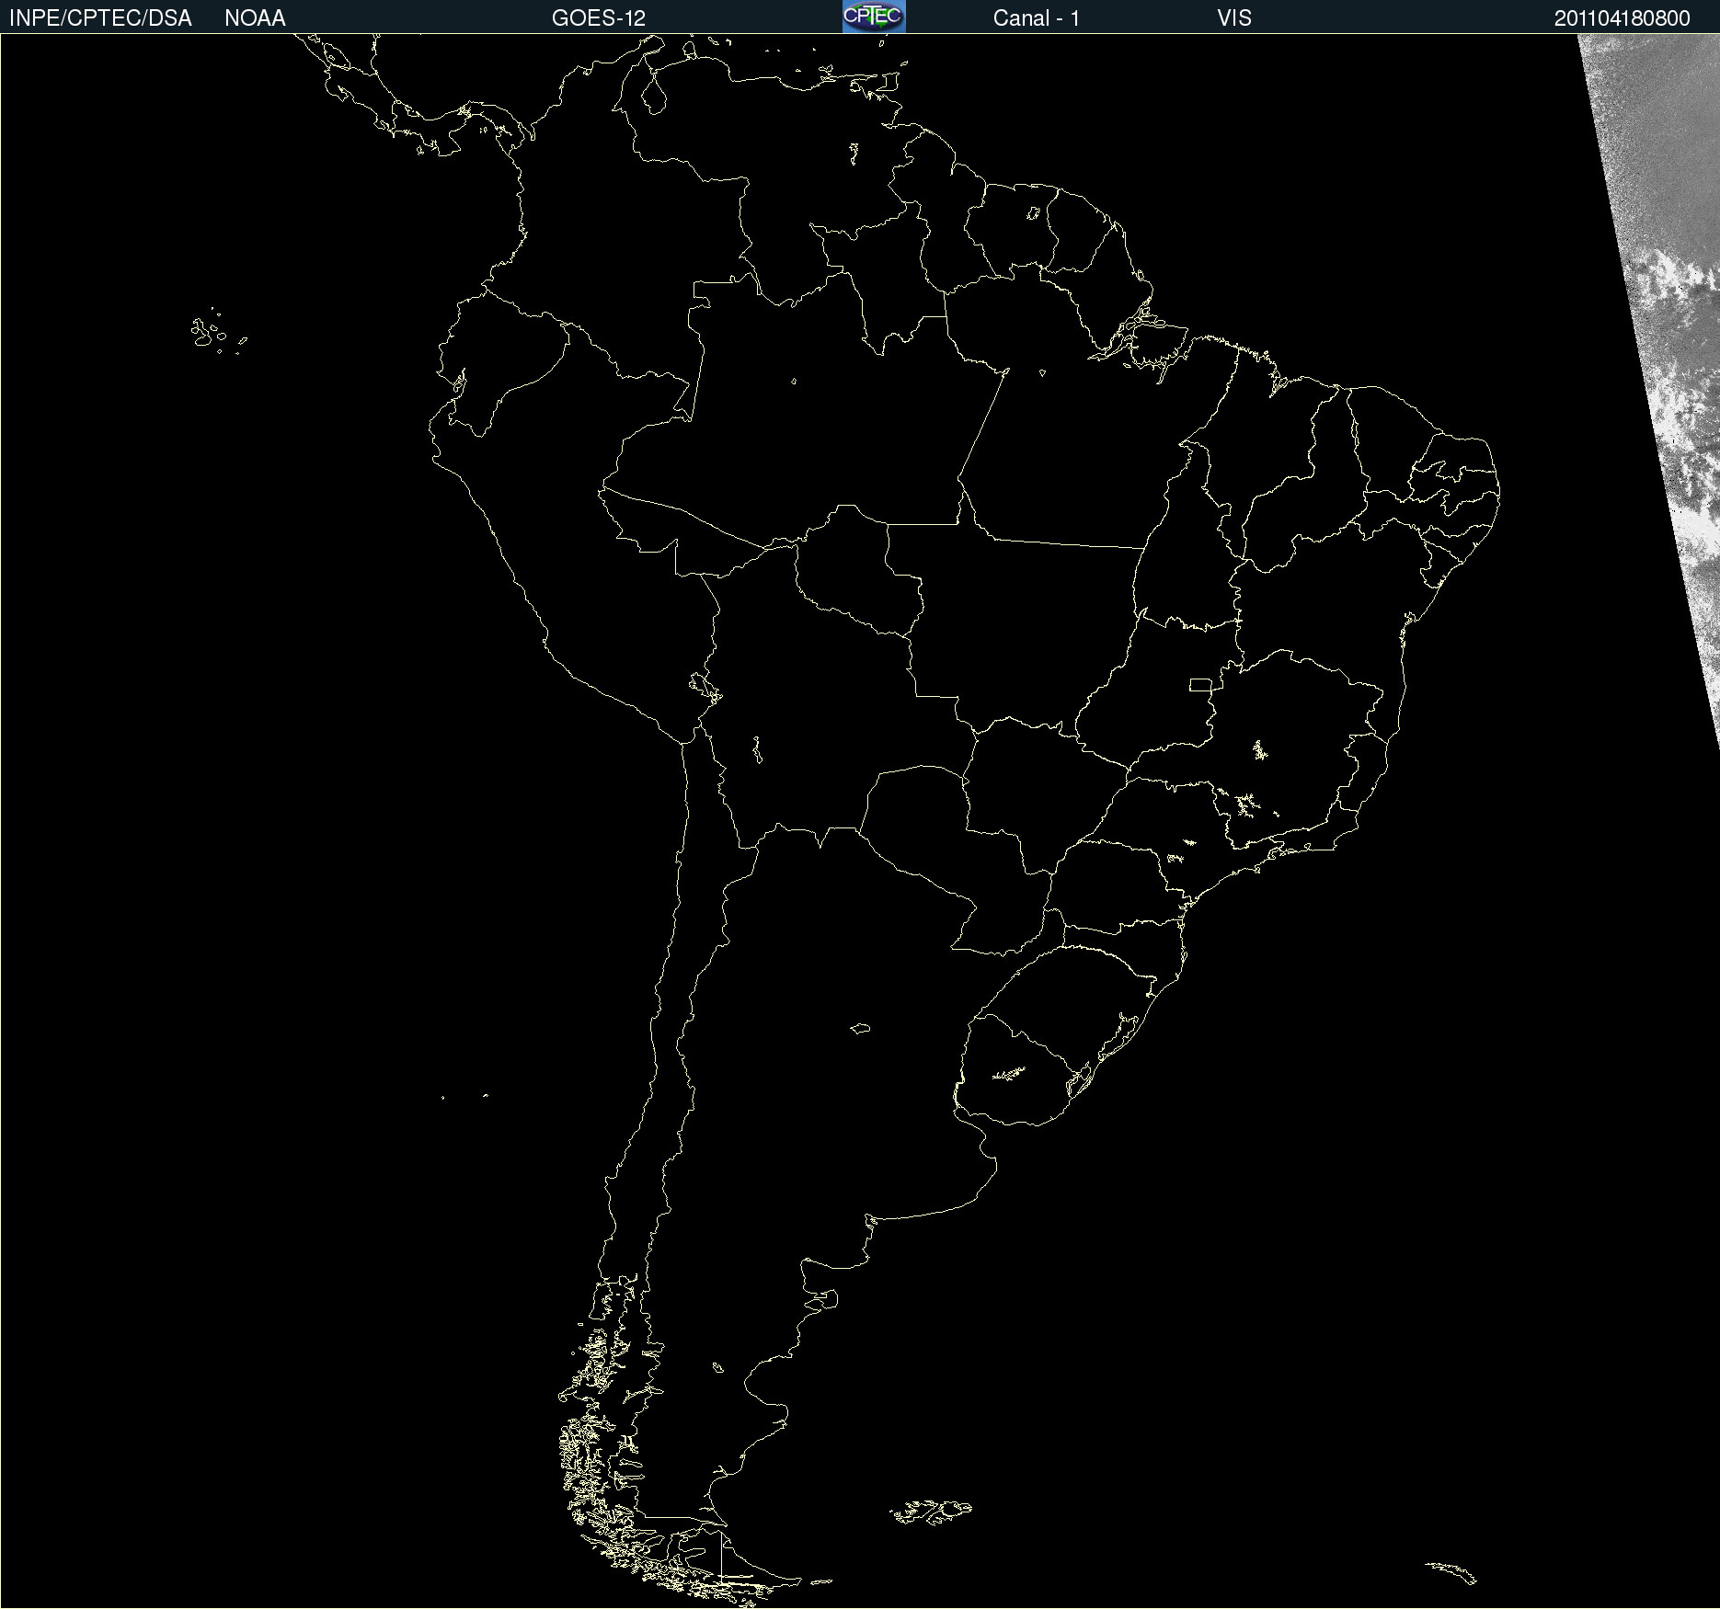This screenshot has width=1720, height=1609.
Task: Click the 201104180800 timestamp
Action: [x=1623, y=18]
